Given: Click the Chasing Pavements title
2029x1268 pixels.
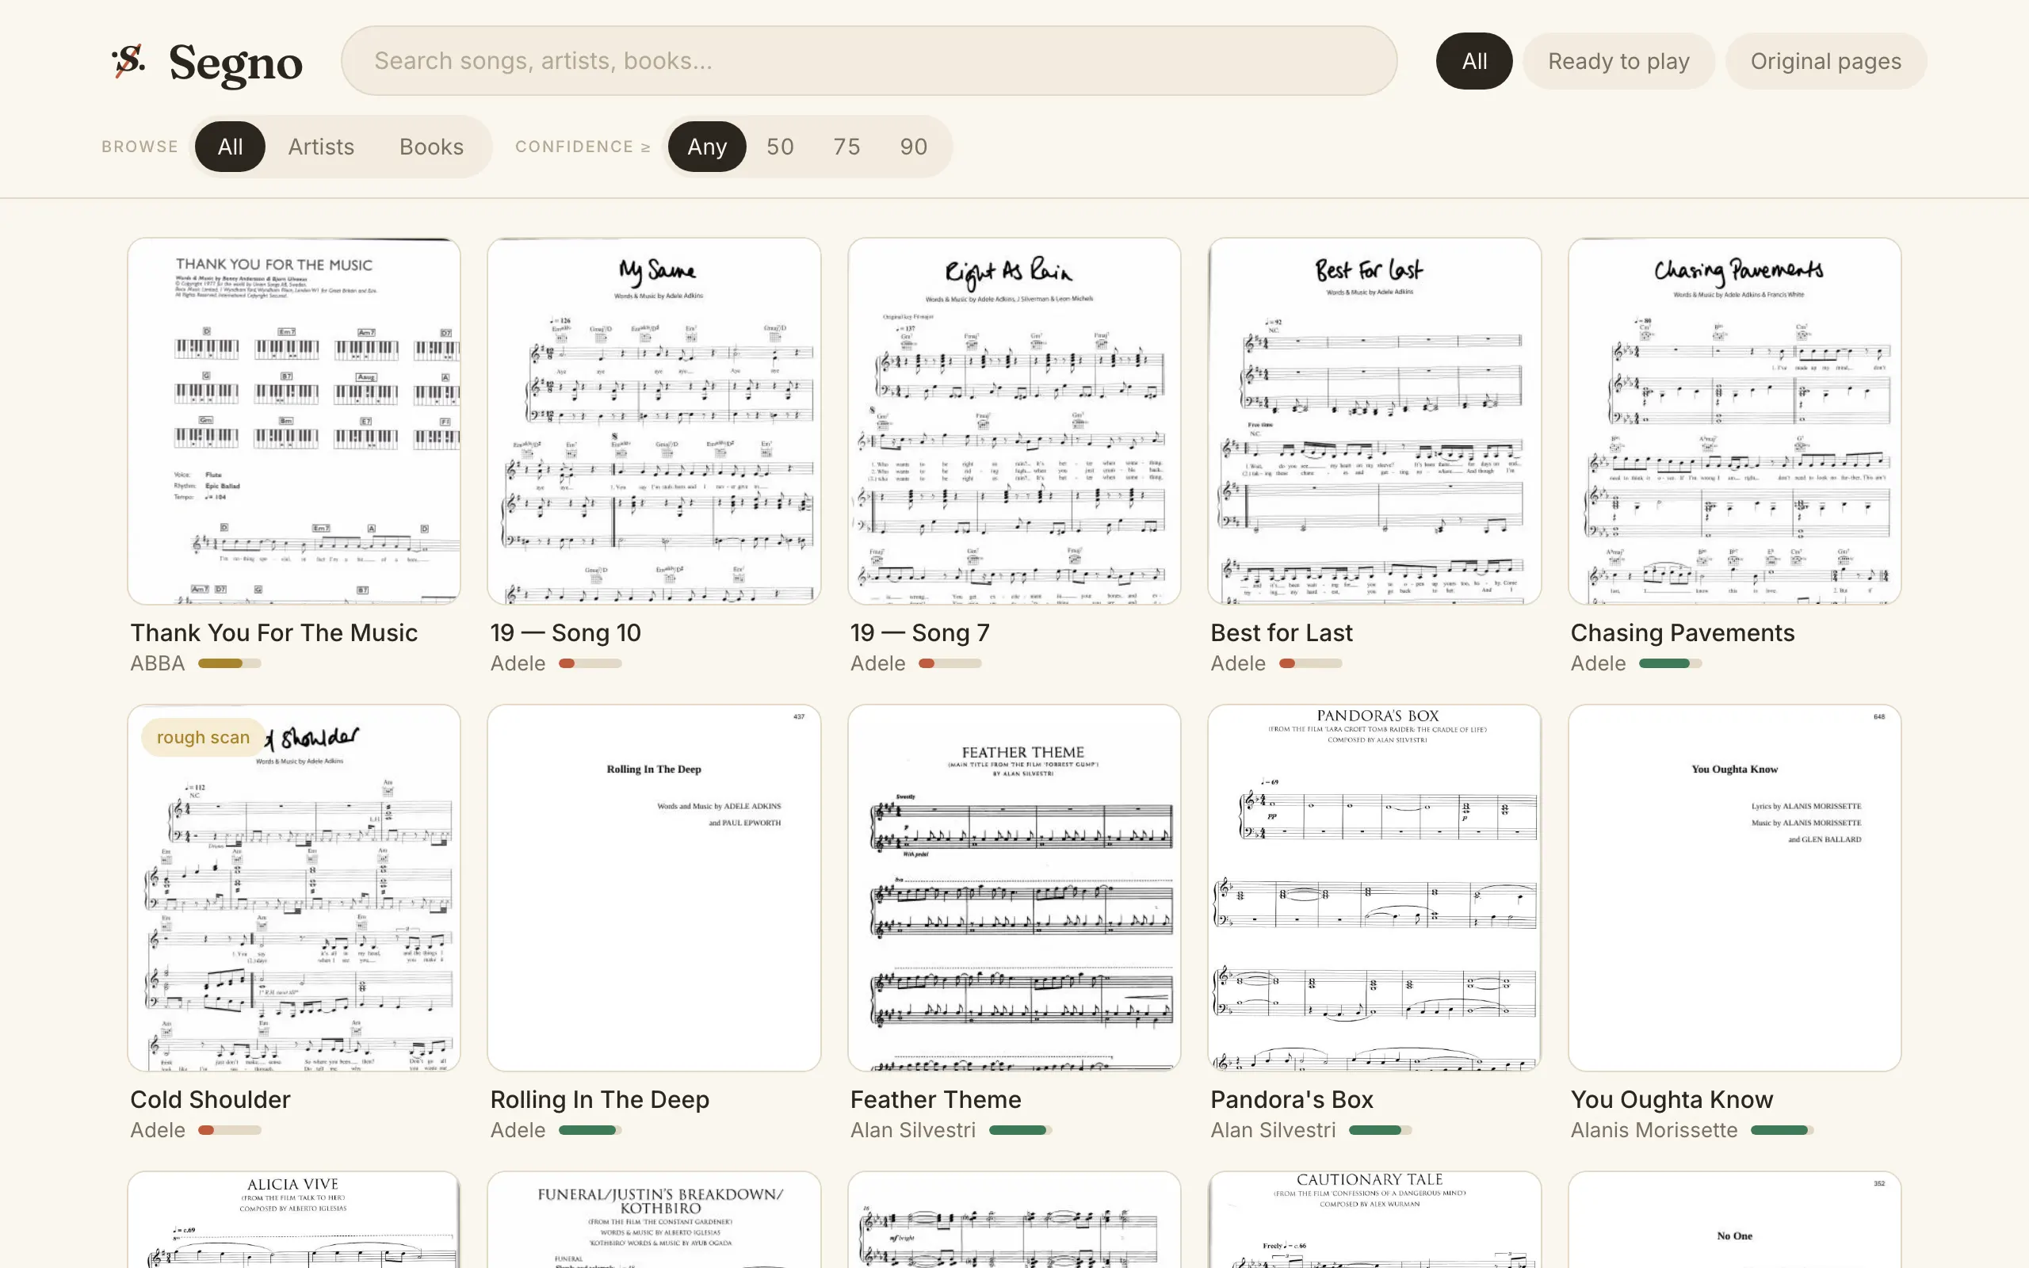Looking at the screenshot, I should [x=1683, y=633].
